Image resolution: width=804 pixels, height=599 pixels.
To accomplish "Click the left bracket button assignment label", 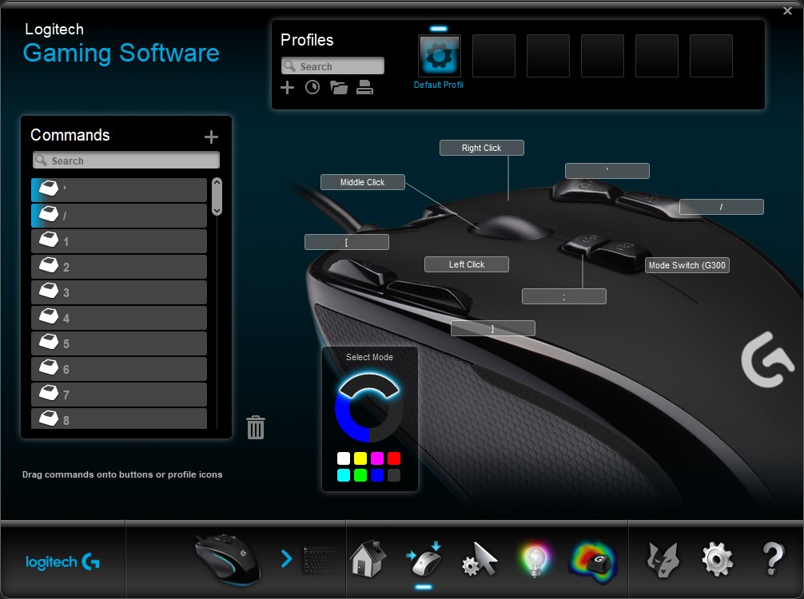I will point(347,242).
